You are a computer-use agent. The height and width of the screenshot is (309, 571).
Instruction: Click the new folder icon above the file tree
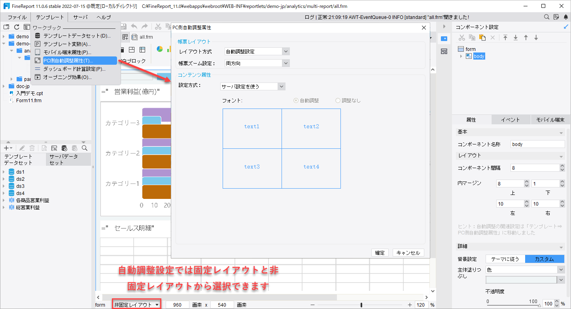pos(6,27)
